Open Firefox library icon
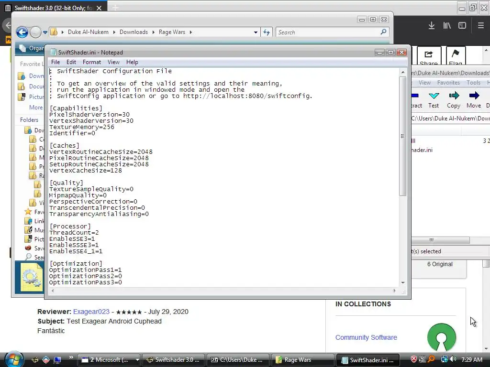 (447, 26)
